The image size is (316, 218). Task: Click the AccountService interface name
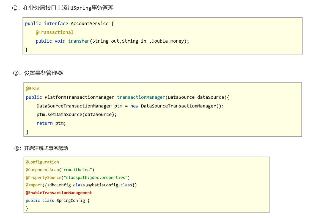click(x=90, y=23)
